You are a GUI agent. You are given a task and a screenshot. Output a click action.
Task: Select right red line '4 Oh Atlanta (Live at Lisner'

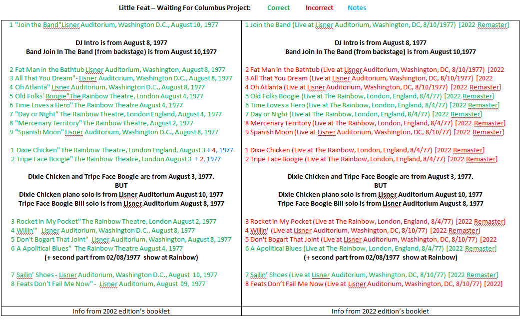[x=373, y=87]
